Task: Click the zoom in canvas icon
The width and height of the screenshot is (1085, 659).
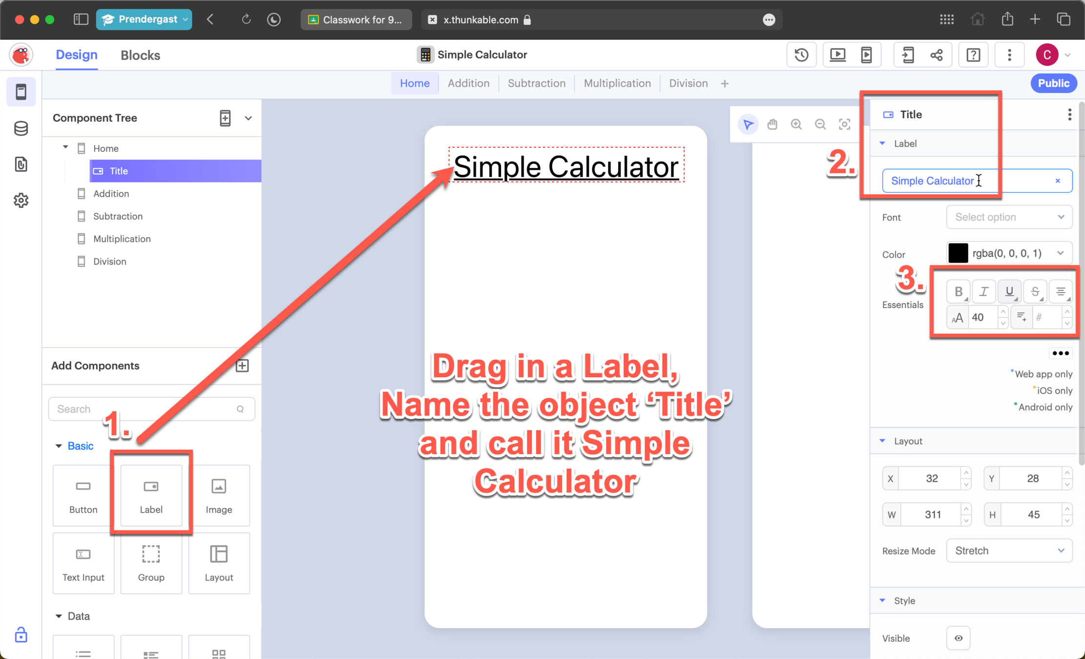Action: pyautogui.click(x=796, y=124)
